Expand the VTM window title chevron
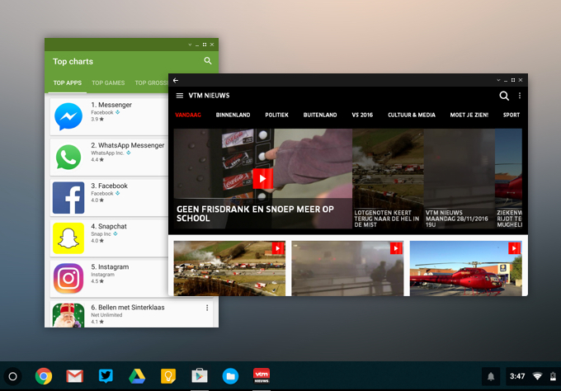Viewport: 561px width, 391px height. pos(498,80)
